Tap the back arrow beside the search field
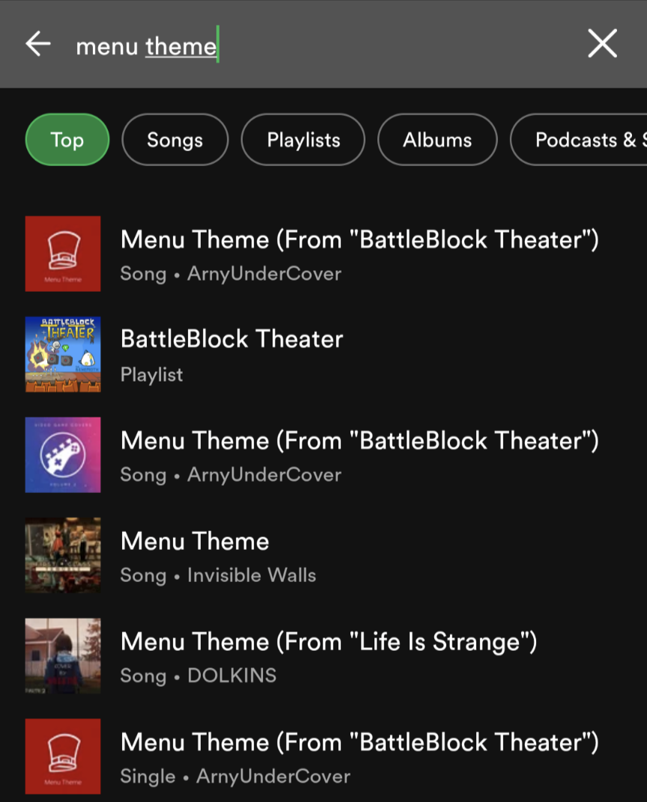This screenshot has width=647, height=802. point(38,43)
